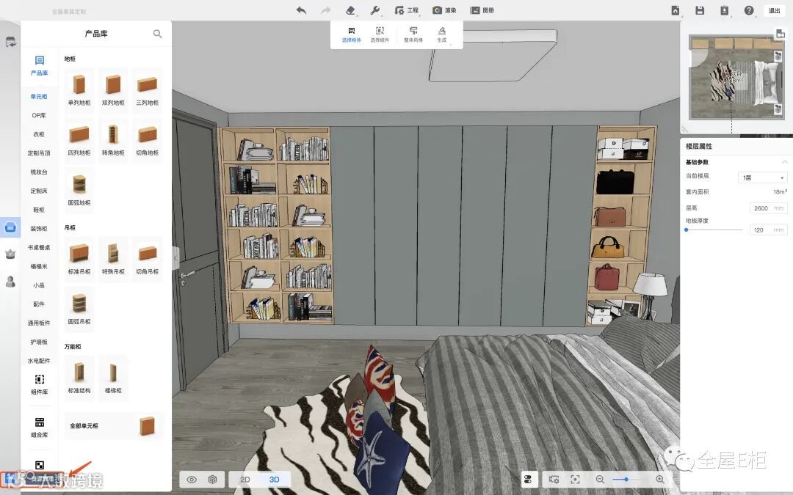Select the 通用板件 category
The width and height of the screenshot is (793, 495).
coord(39,323)
